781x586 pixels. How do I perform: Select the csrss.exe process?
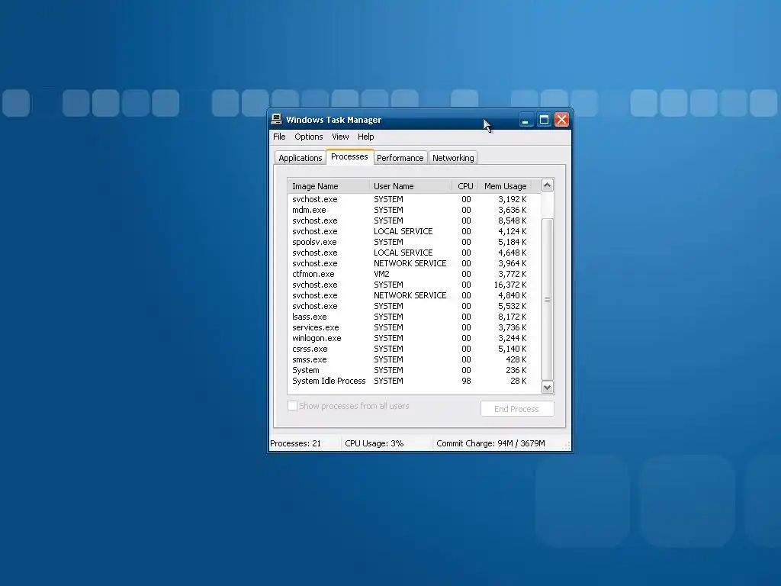pyautogui.click(x=414, y=349)
